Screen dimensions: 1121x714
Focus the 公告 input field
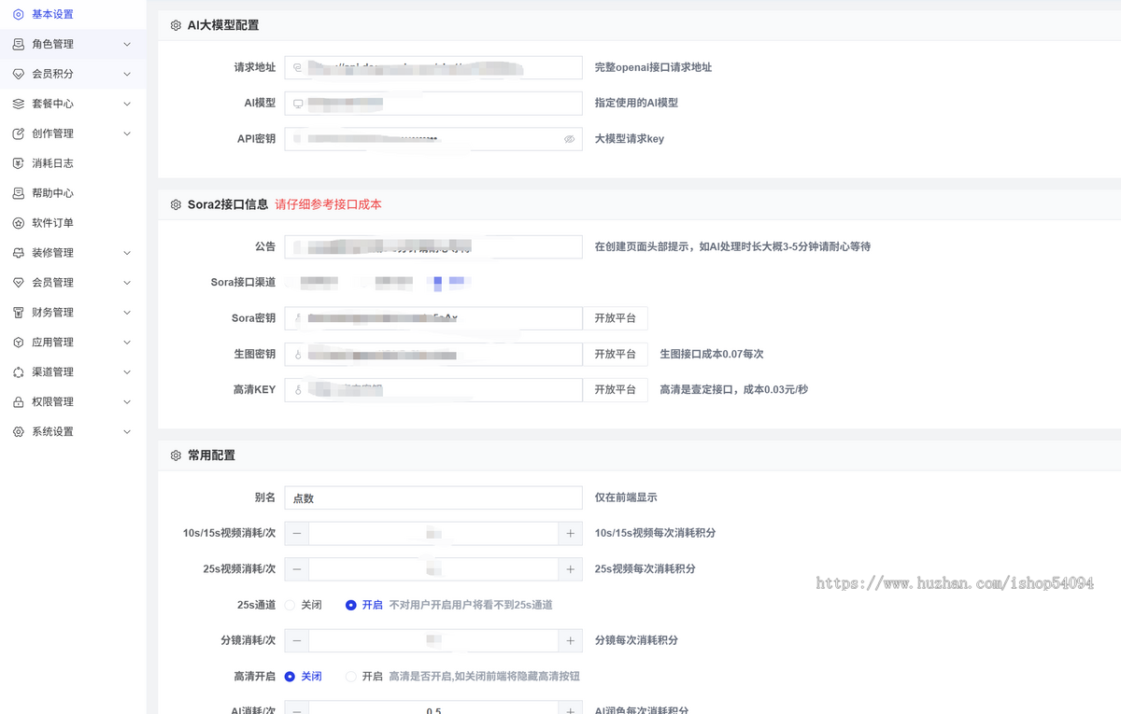click(x=433, y=246)
